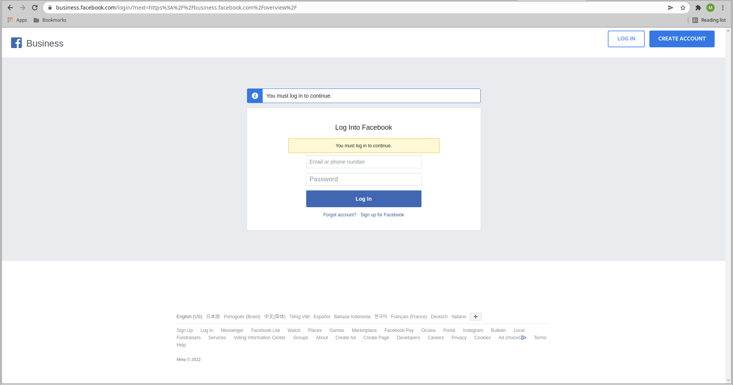Viewport: 733px width, 385px height.
Task: Open the Log In footer link
Action: (207, 330)
